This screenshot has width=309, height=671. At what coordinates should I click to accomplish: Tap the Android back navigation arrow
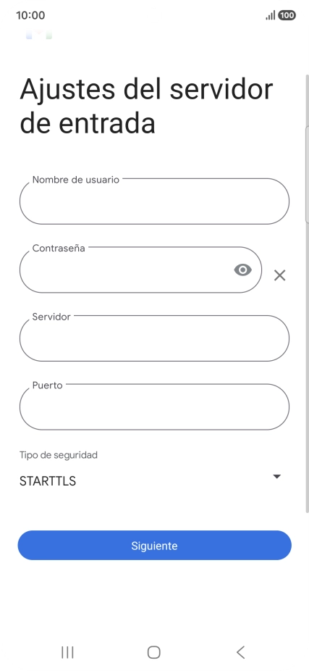(241, 652)
